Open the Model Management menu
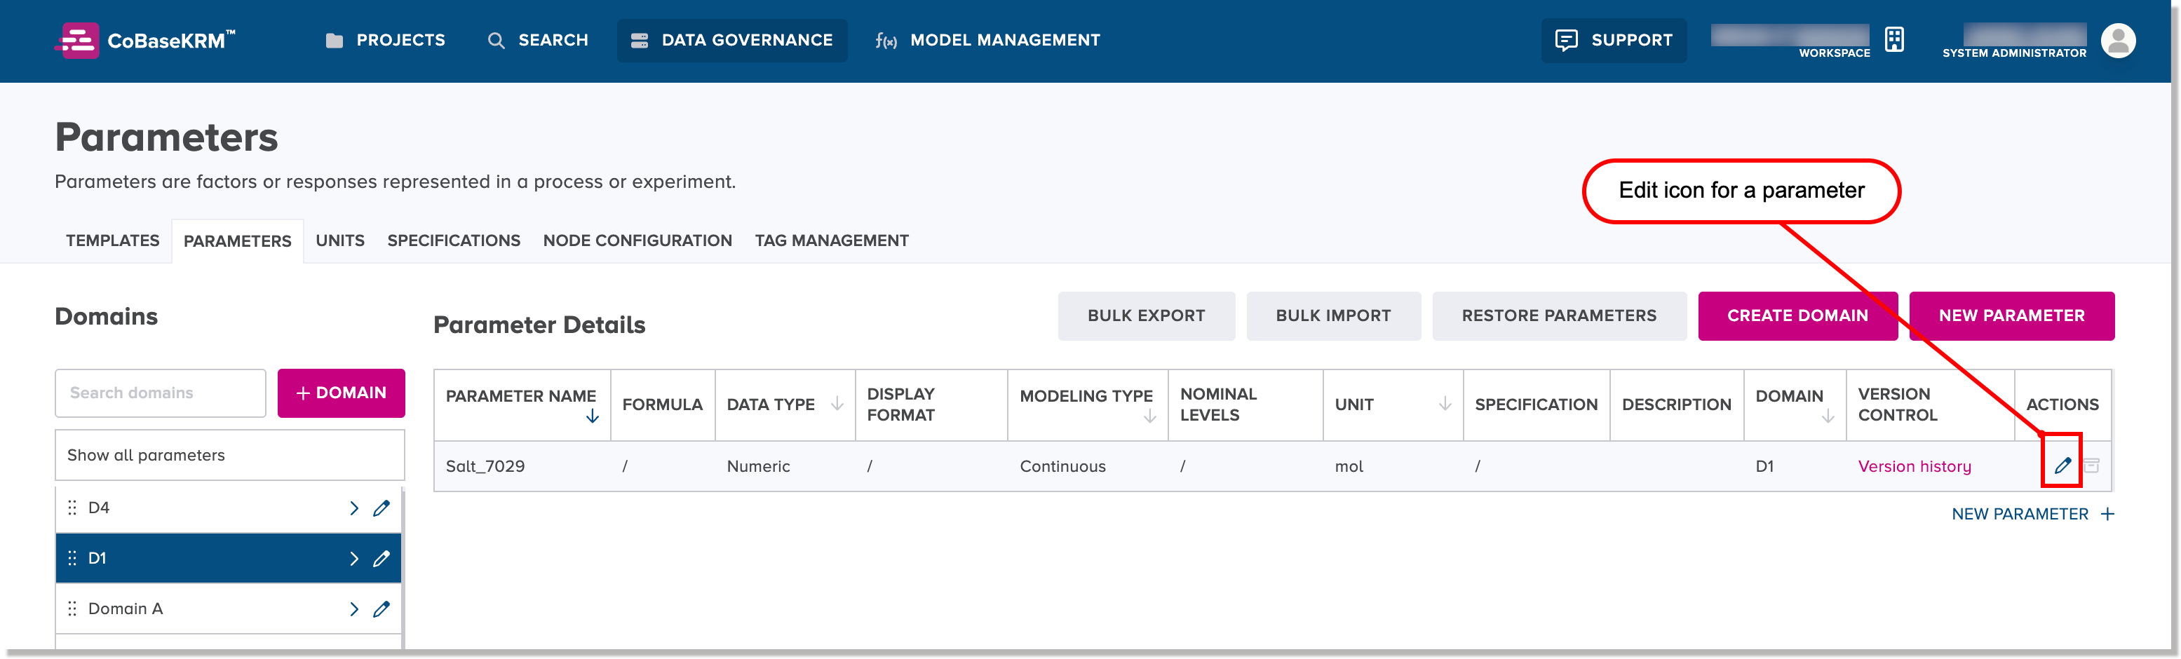 (x=987, y=41)
